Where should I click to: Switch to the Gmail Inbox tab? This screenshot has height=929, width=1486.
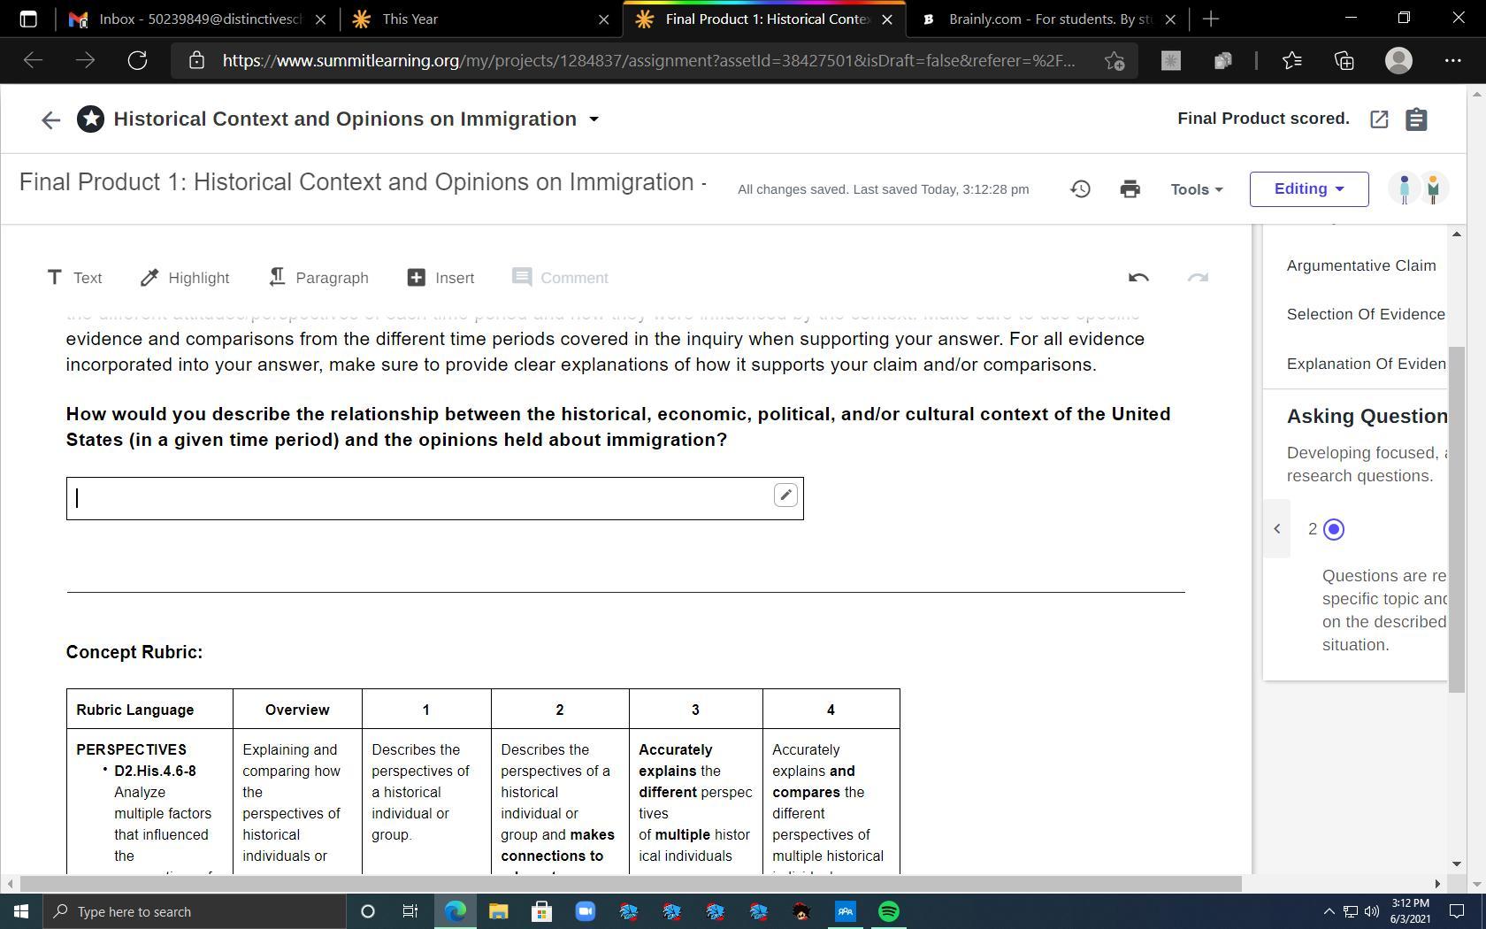click(x=198, y=19)
